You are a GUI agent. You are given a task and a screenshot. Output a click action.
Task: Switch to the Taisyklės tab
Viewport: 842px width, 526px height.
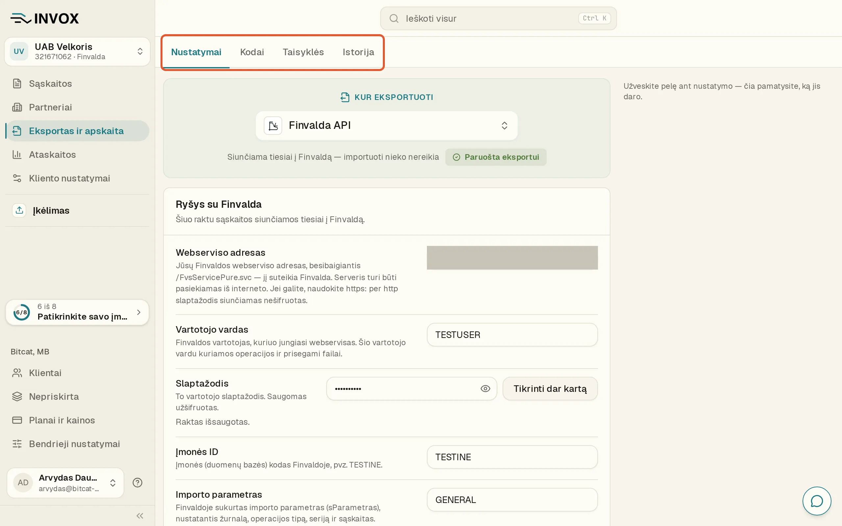[x=303, y=52]
